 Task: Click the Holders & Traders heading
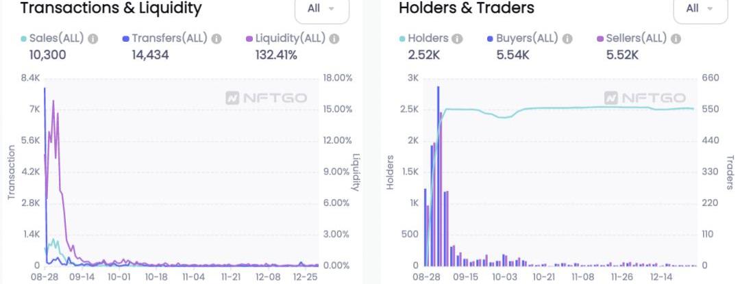point(467,9)
